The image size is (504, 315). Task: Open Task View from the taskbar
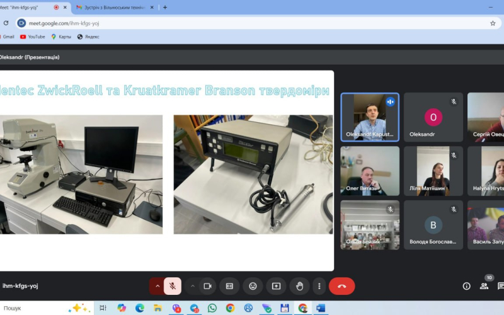click(103, 308)
